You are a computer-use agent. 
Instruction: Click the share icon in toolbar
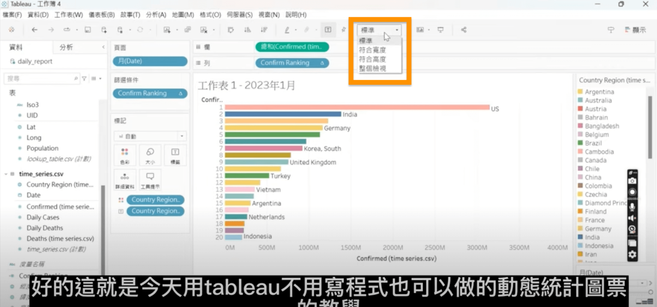pyautogui.click(x=464, y=30)
